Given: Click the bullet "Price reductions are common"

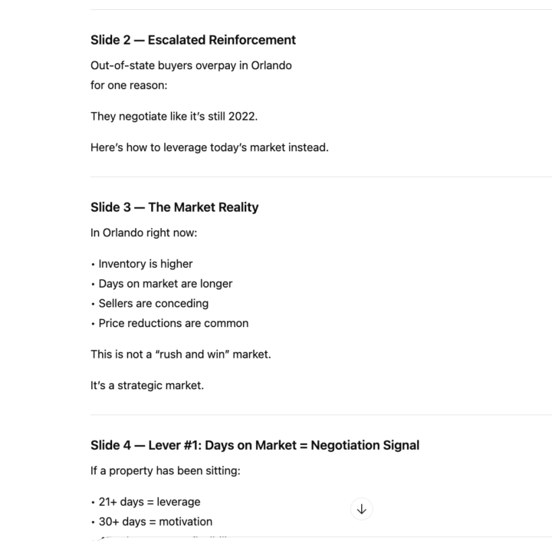Looking at the screenshot, I should click(173, 324).
